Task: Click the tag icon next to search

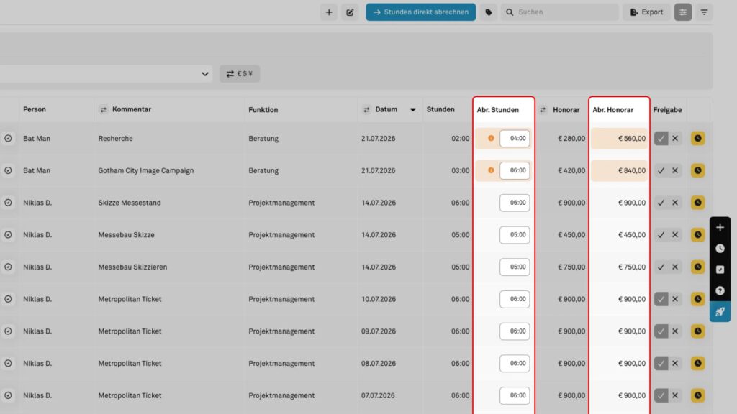Action: (489, 12)
